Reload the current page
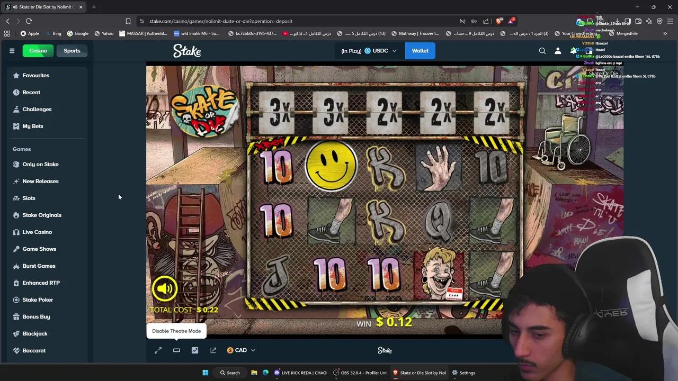This screenshot has height=381, width=678. 29,21
